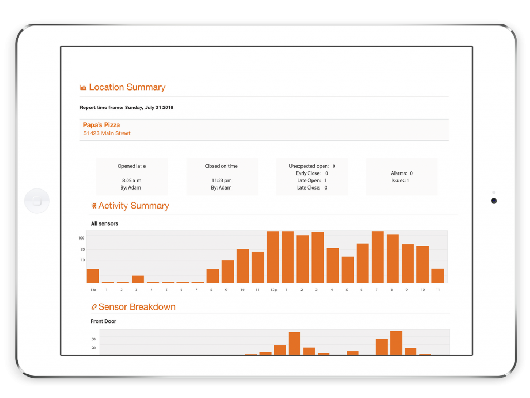Image resolution: width=530 pixels, height=398 pixels.
Task: Click the 4pm bar in All sensors chart
Action: point(333,265)
